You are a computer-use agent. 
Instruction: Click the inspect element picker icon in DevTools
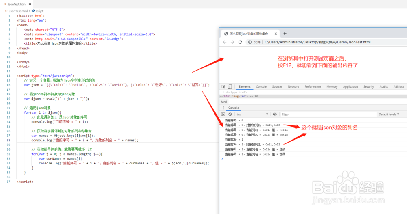tap(223, 87)
